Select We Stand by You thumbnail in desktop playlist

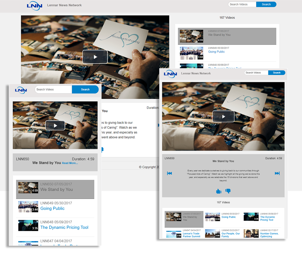pos(191,36)
